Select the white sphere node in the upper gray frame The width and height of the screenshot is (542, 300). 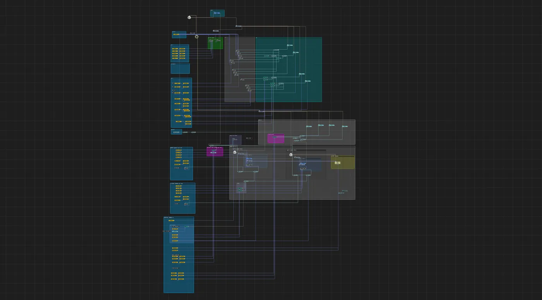click(x=234, y=152)
